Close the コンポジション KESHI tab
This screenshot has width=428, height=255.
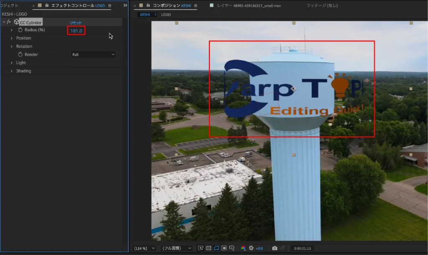(x=135, y=5)
